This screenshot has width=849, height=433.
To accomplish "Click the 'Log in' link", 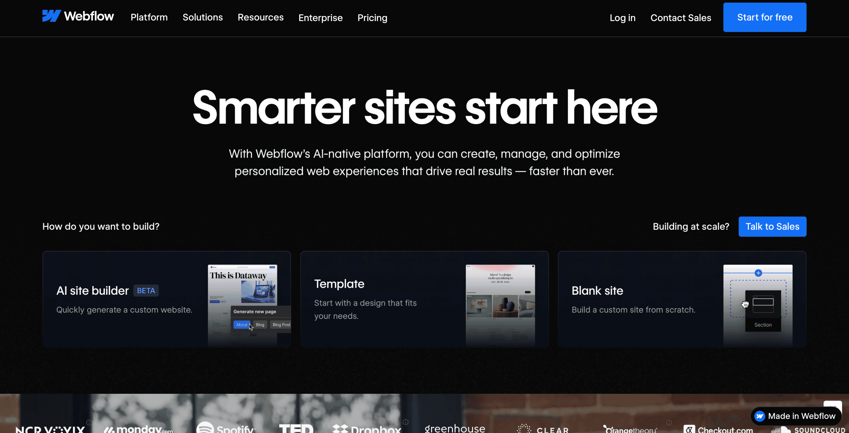I will pyautogui.click(x=622, y=18).
